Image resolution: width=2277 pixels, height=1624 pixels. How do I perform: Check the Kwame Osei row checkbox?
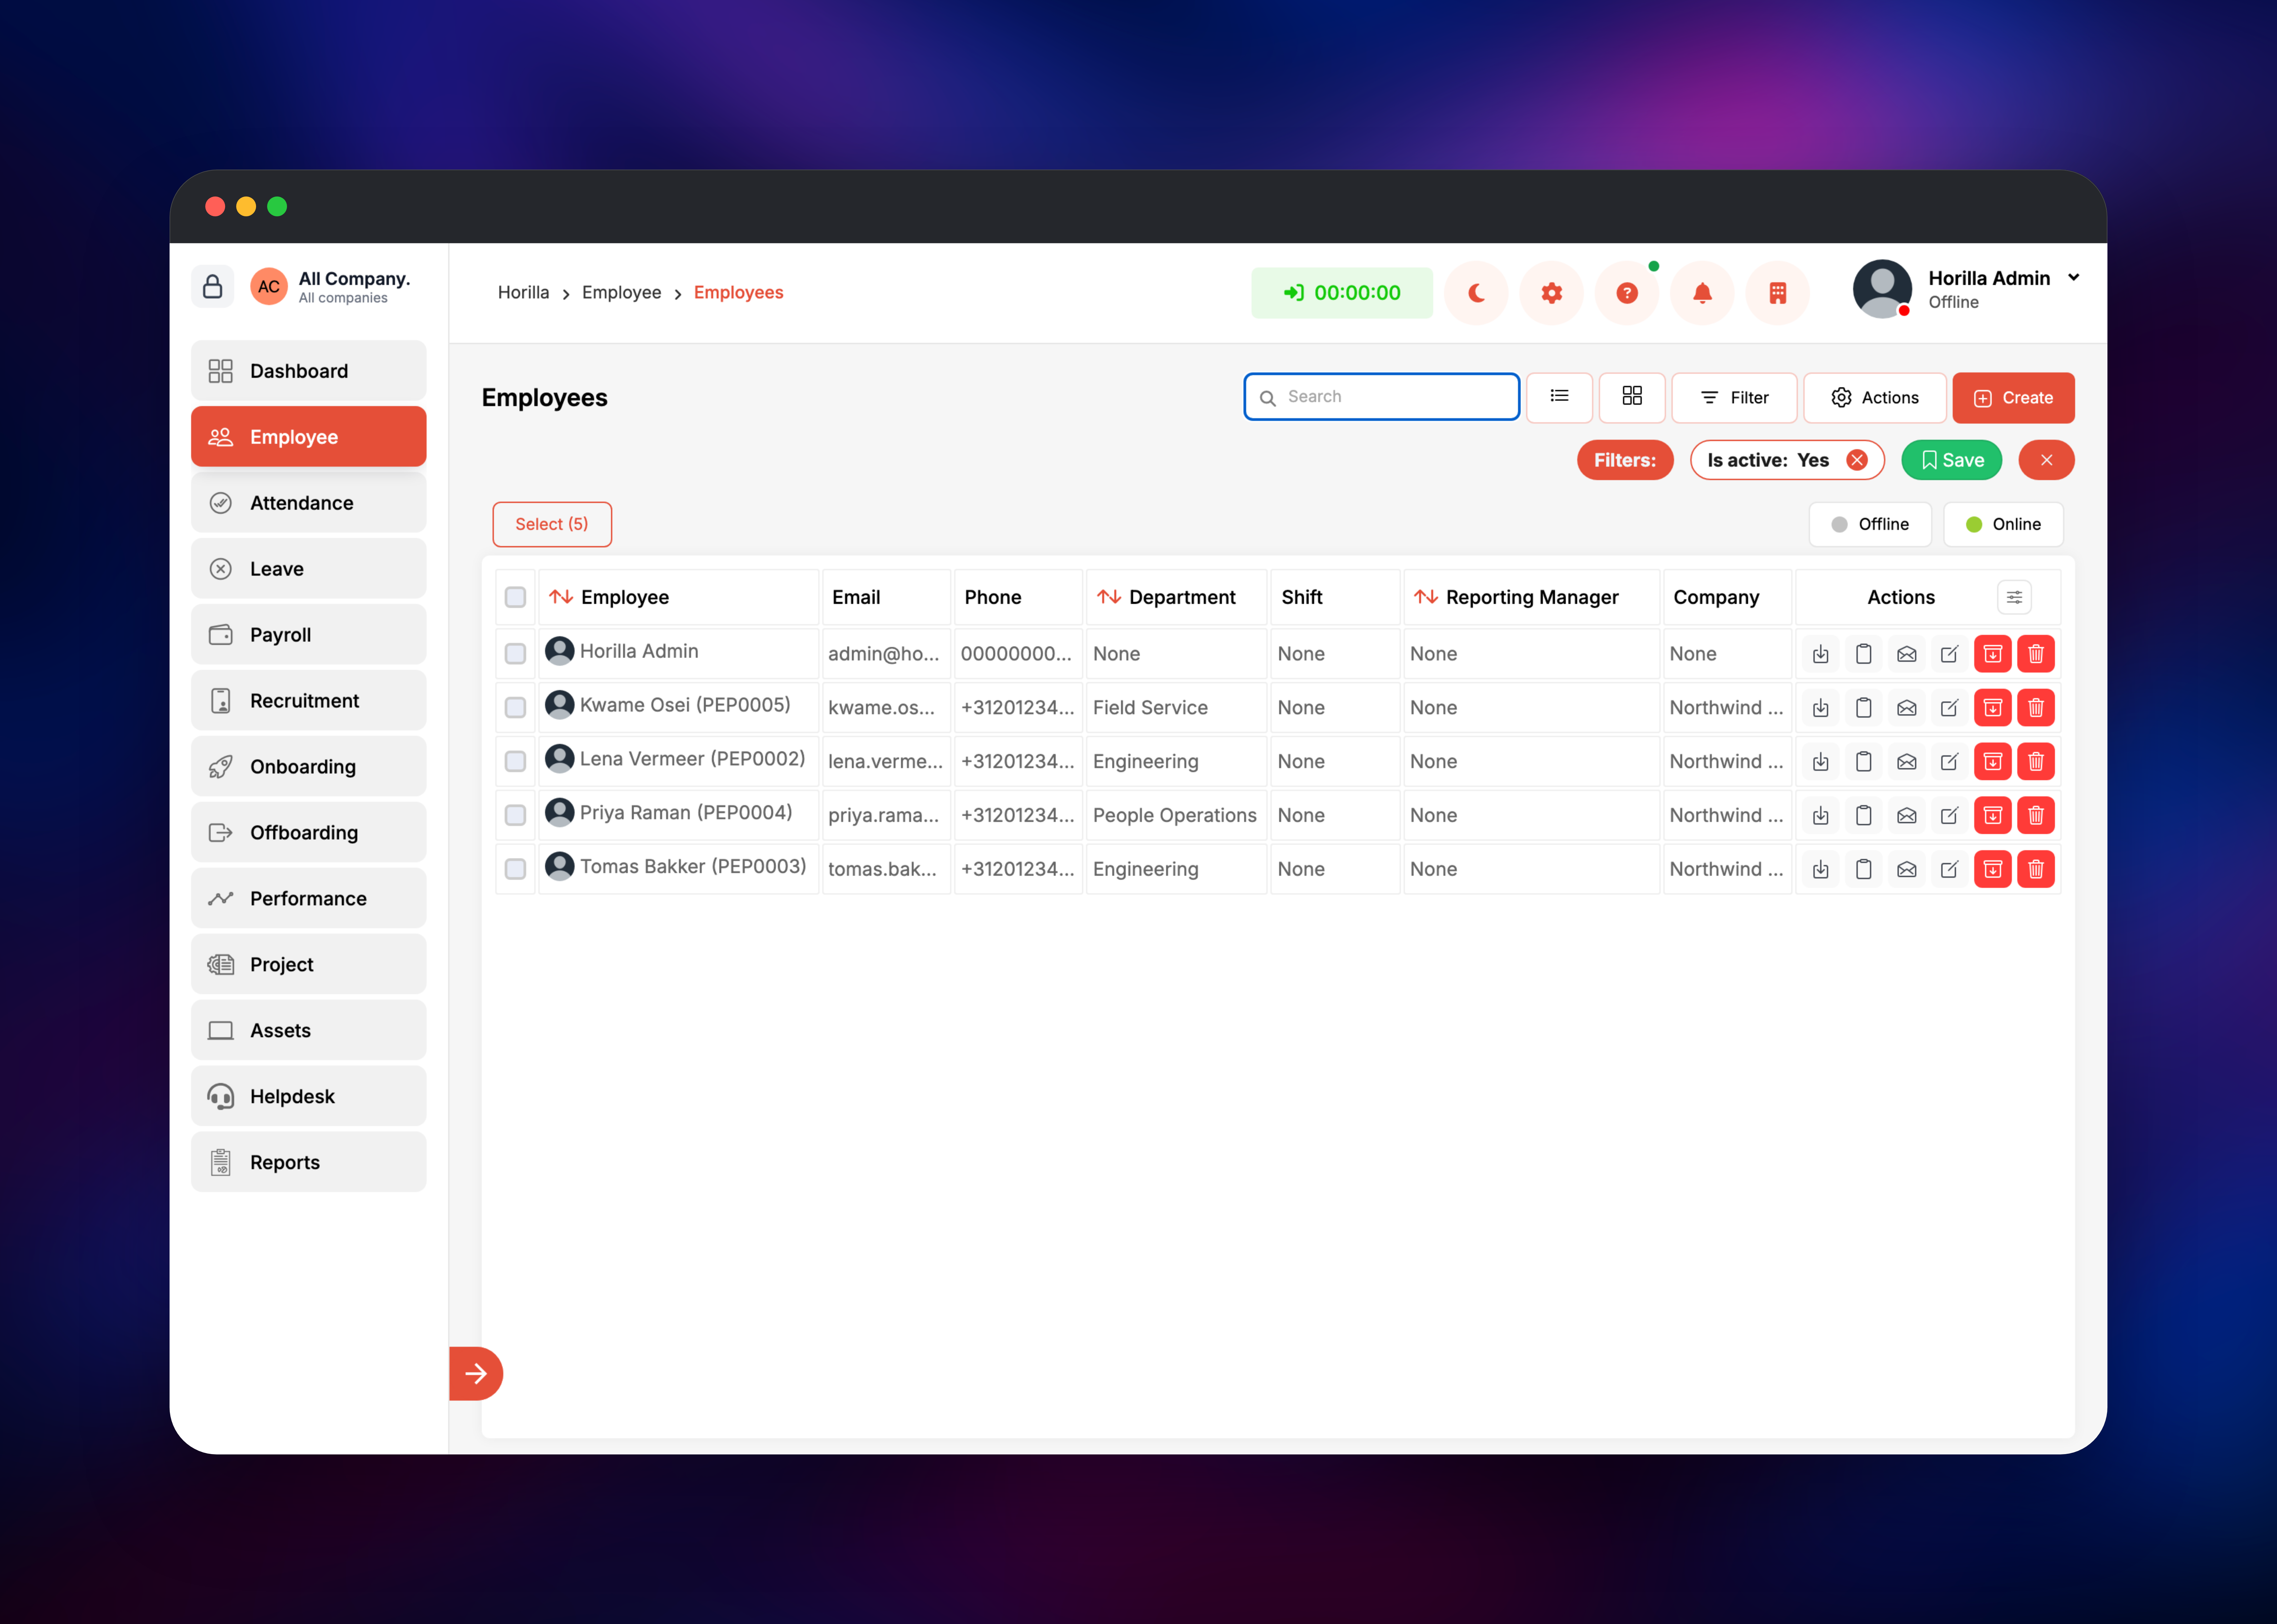pyautogui.click(x=515, y=708)
